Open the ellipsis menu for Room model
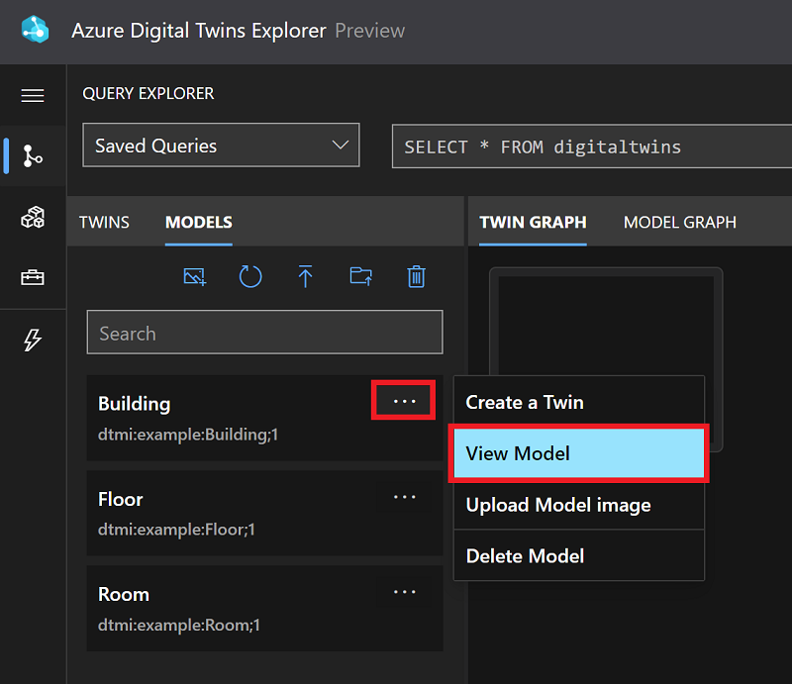 [404, 591]
